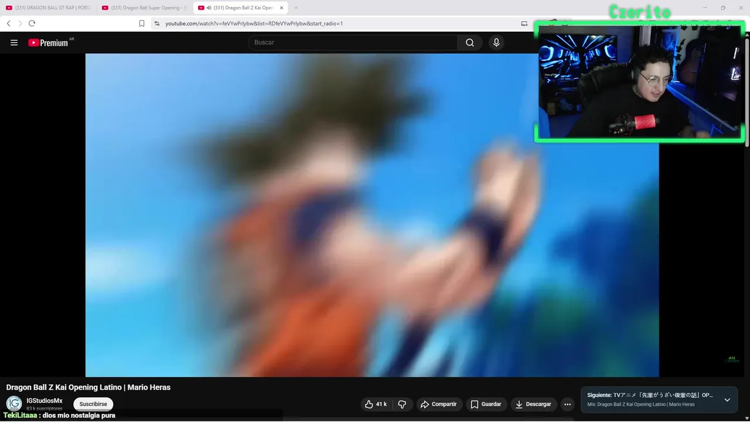Bookmark this page via bookmark icon

click(142, 23)
